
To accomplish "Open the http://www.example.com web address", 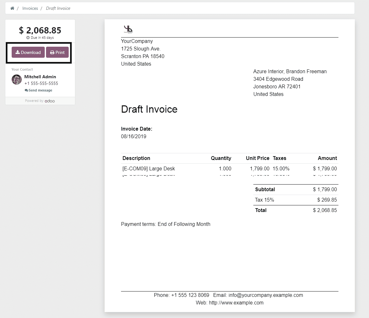I will click(236, 303).
